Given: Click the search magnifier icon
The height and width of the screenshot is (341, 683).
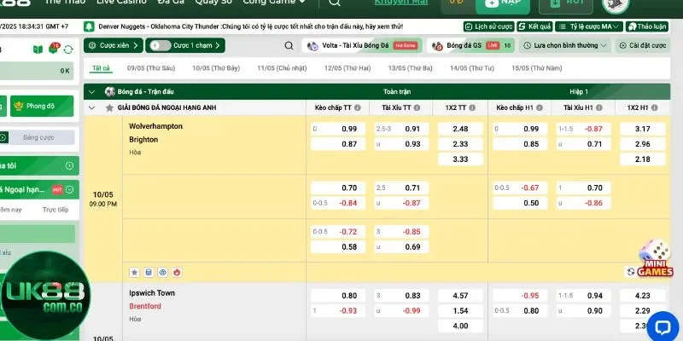Looking at the screenshot, I should [x=289, y=46].
